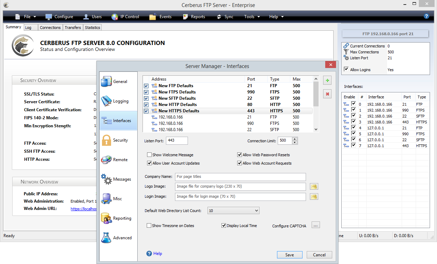Click Sync in the toolbar
This screenshot has height=264, width=437.
point(225,17)
